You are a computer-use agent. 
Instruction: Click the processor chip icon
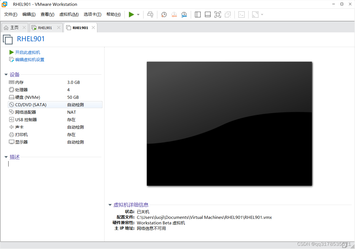pyautogui.click(x=11, y=90)
